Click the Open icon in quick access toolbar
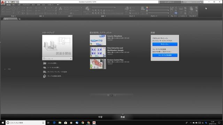 (10, 2)
